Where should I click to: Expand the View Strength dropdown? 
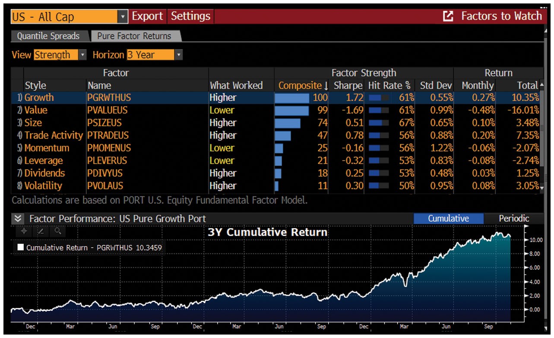click(83, 55)
